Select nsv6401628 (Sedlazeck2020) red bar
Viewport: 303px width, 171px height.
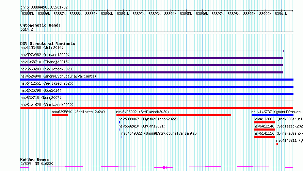[157, 108]
